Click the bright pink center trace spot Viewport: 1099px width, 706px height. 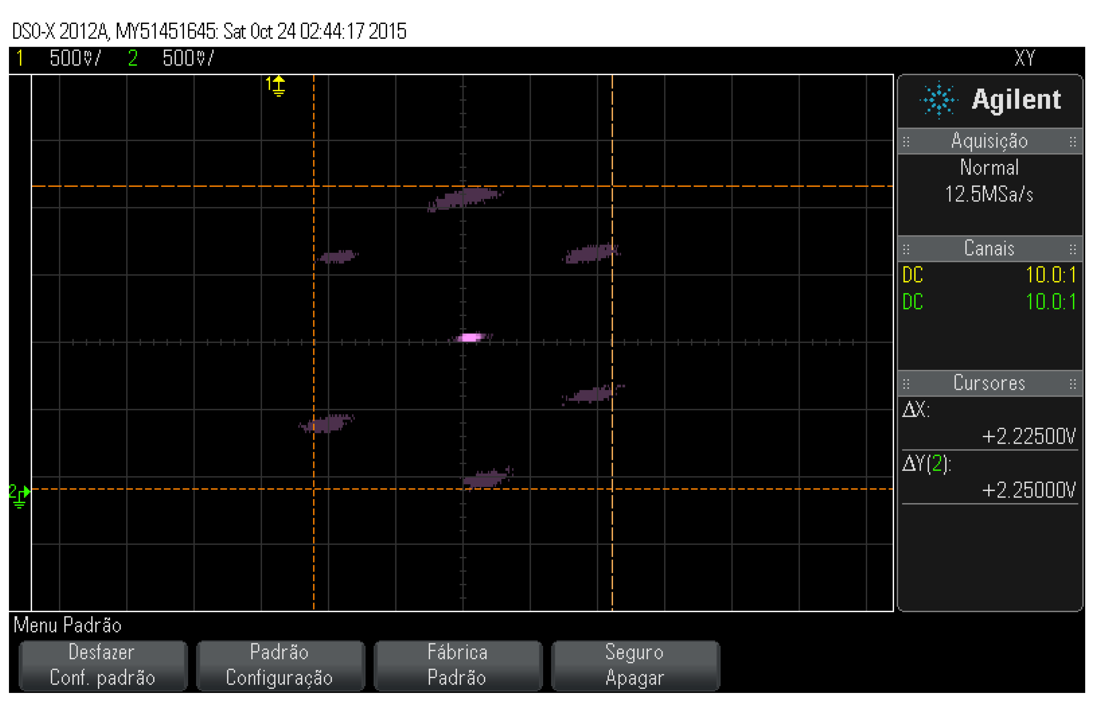tap(470, 338)
